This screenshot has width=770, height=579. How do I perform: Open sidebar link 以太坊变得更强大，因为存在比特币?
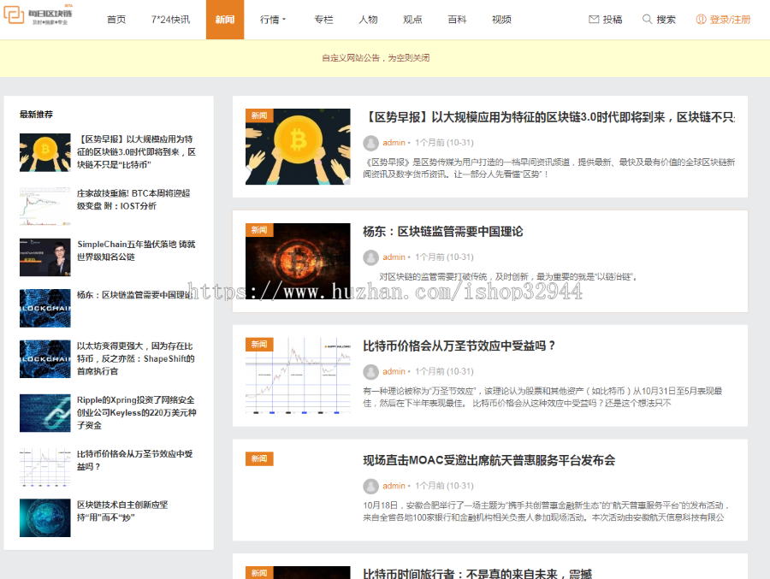[x=135, y=359]
